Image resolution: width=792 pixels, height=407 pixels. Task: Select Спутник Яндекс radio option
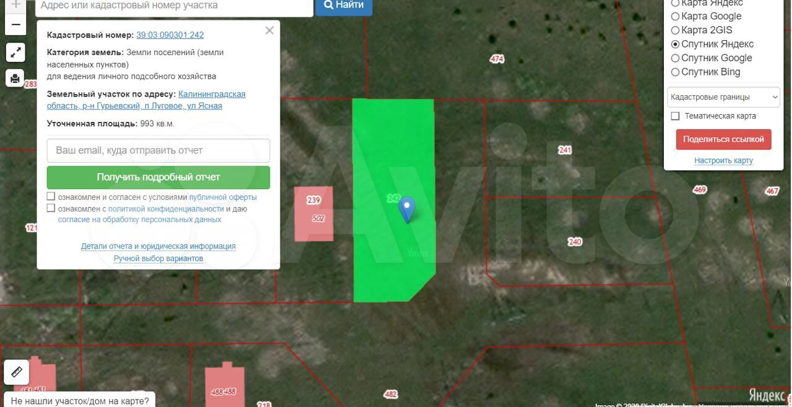(675, 45)
